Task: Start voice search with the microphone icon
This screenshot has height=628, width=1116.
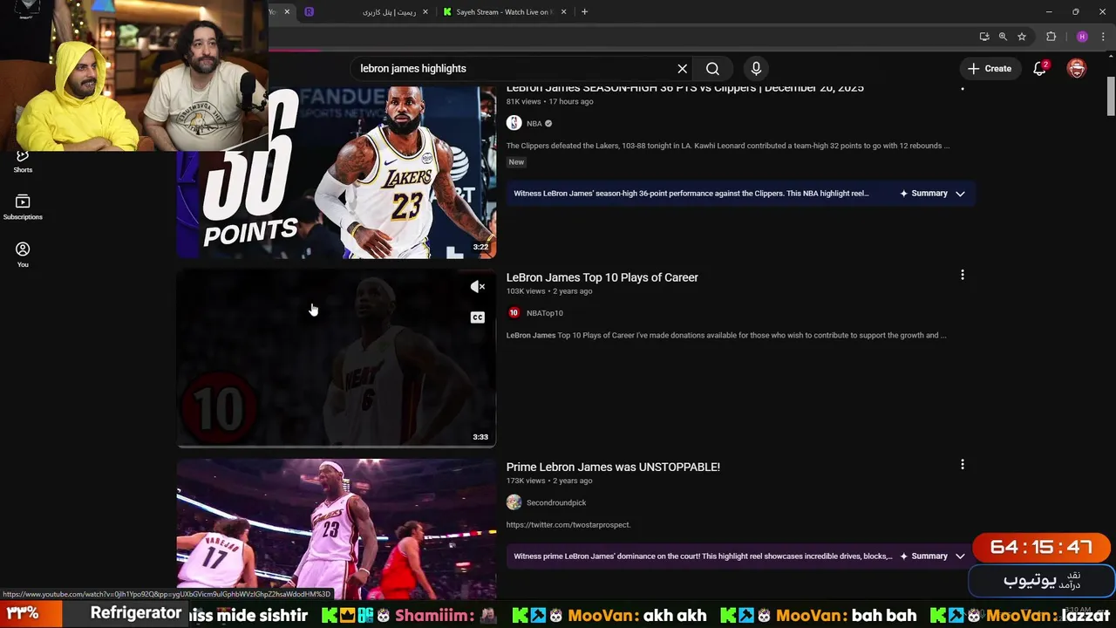Action: (756, 69)
